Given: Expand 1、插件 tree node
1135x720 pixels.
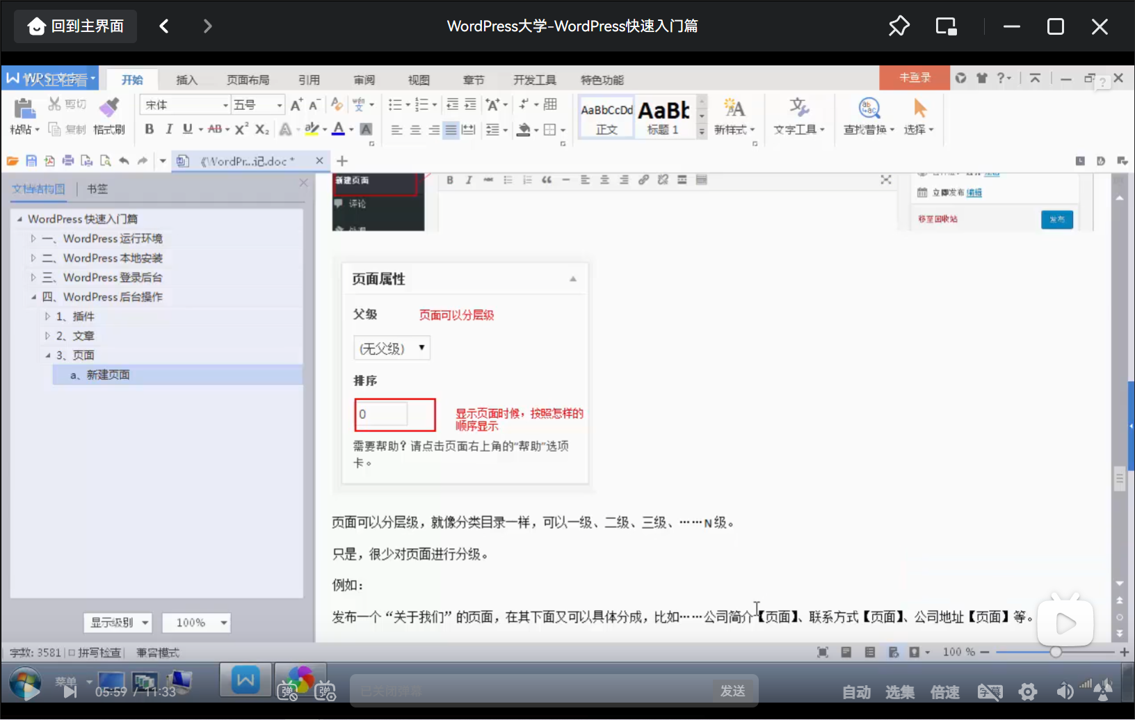Looking at the screenshot, I should pos(47,317).
